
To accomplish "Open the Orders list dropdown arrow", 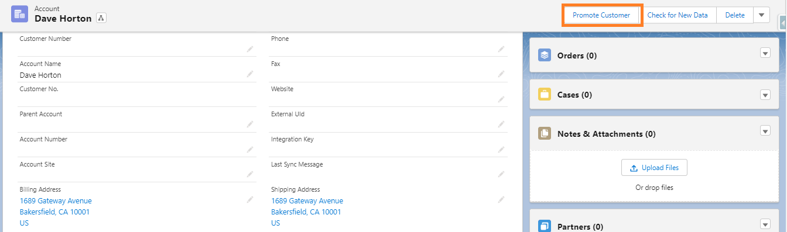I will (765, 53).
